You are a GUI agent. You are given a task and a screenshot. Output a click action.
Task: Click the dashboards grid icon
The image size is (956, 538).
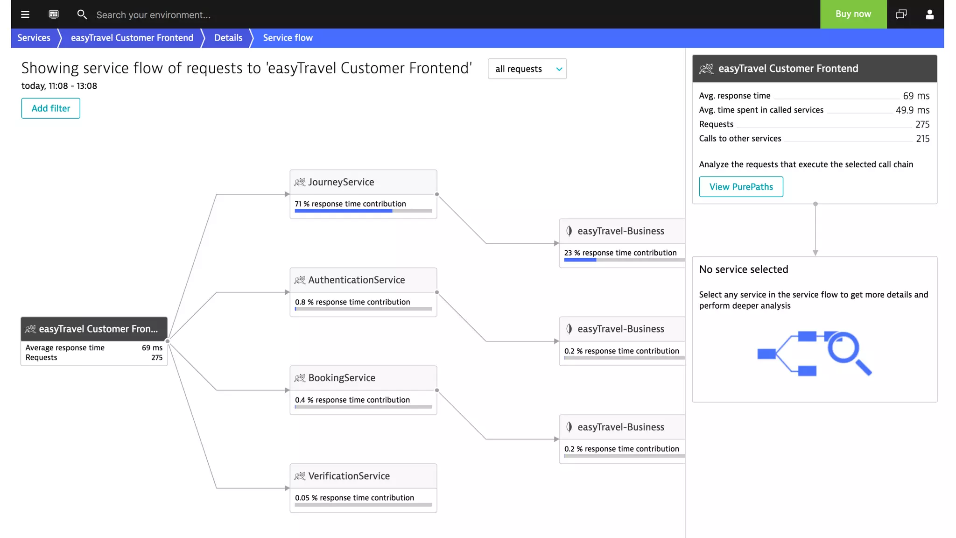coord(54,14)
